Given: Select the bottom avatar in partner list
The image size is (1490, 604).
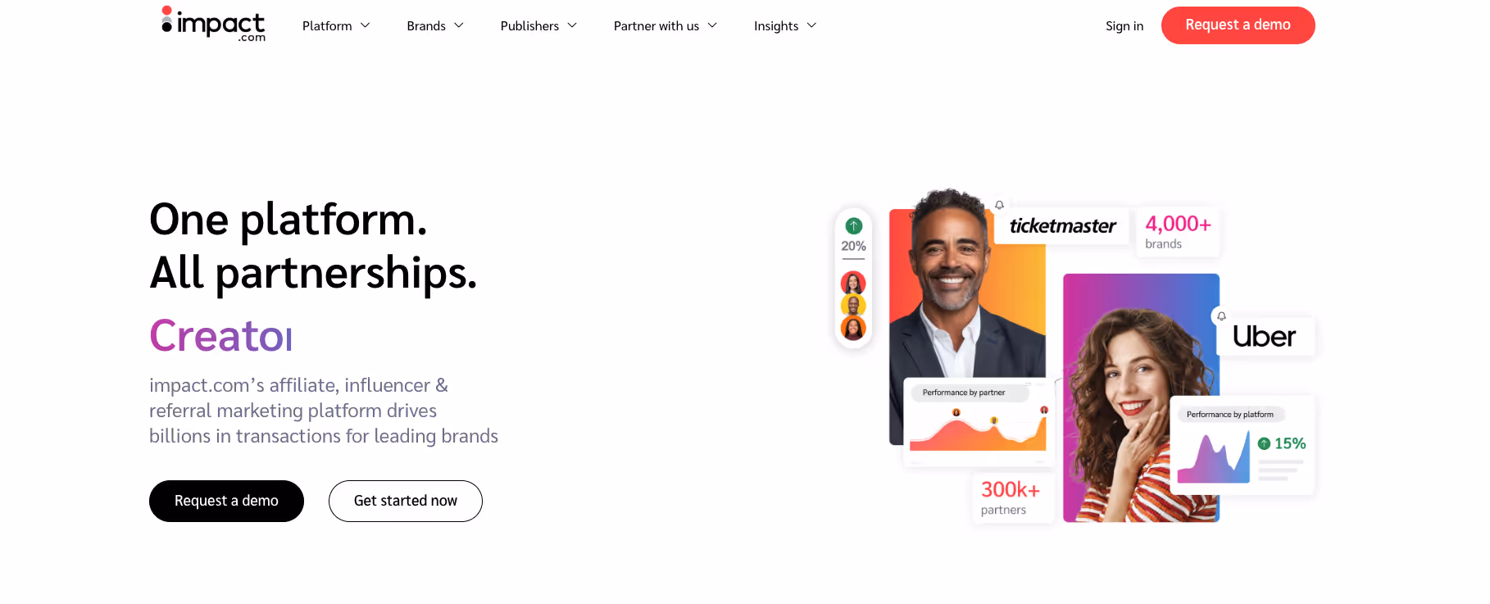Looking at the screenshot, I should [x=853, y=329].
